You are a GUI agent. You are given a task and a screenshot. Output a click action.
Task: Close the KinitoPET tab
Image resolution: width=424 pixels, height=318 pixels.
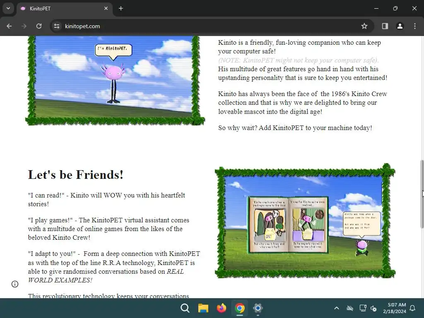[x=106, y=8]
